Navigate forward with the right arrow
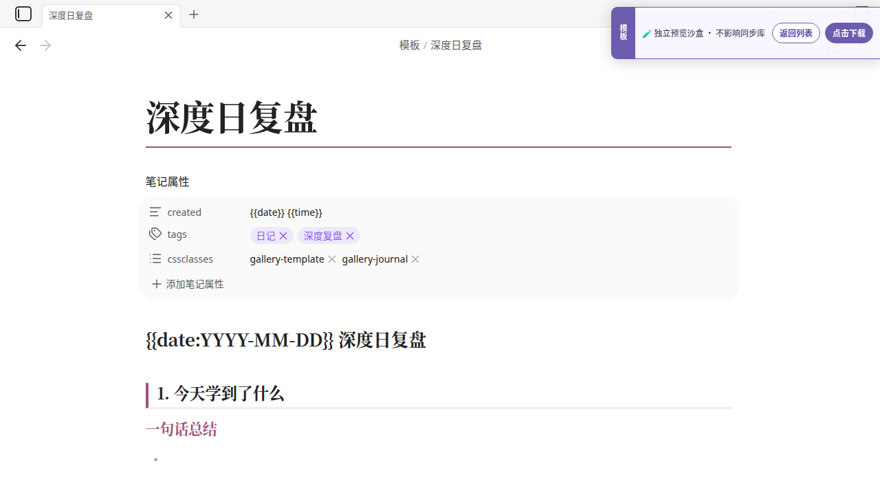Screen dimensions: 880x495 point(45,45)
